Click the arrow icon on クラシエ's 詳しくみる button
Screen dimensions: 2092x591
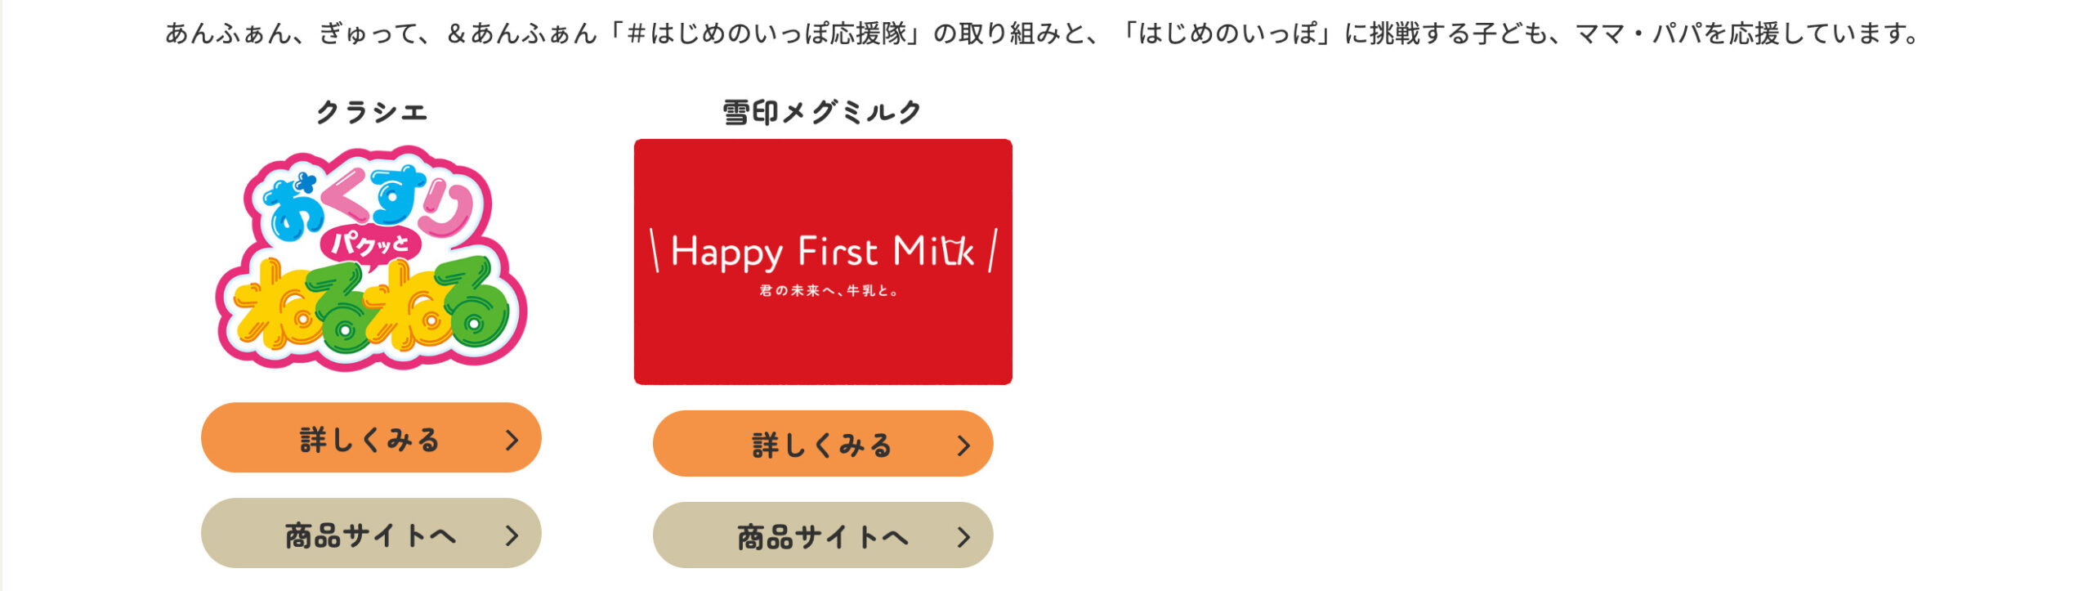point(512,441)
